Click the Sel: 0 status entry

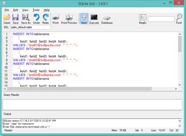[x=139, y=130]
